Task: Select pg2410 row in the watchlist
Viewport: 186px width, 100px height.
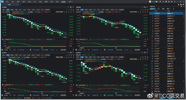Action: coord(166,68)
